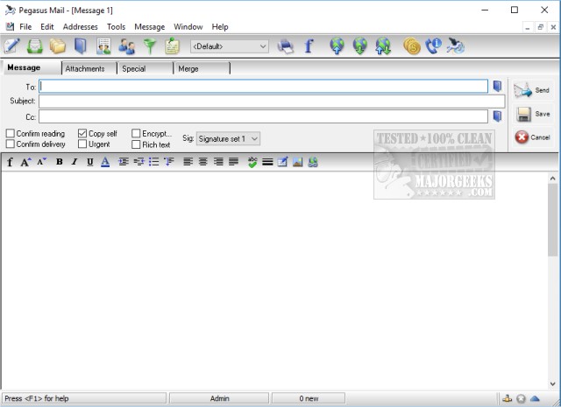Open the Tools menu
Screen dimensions: 561x407
coord(116,27)
